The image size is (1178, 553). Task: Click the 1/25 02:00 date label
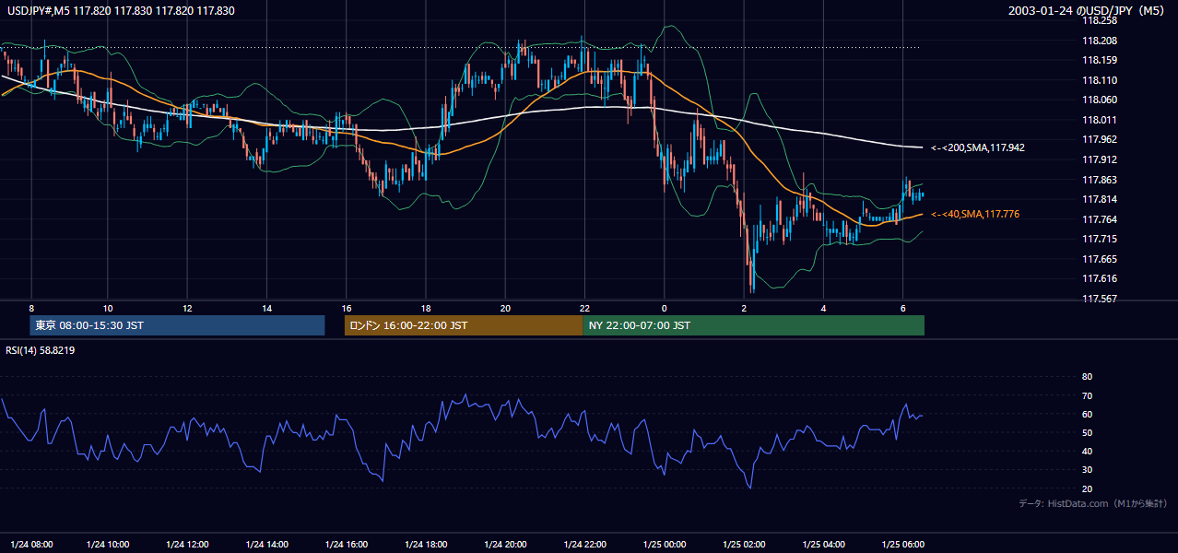(743, 544)
